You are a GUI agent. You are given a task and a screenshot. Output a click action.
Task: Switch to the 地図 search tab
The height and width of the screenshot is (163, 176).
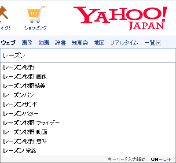click(99, 43)
